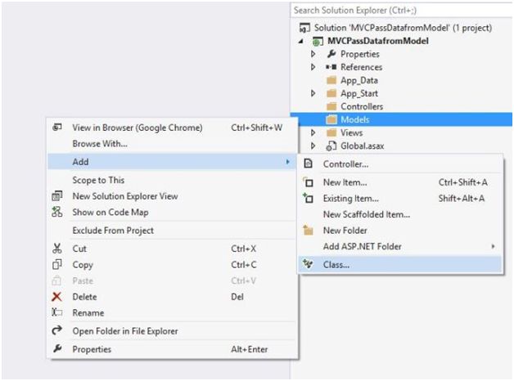Expand the References tree node
This screenshot has width=514, height=381.
313,67
